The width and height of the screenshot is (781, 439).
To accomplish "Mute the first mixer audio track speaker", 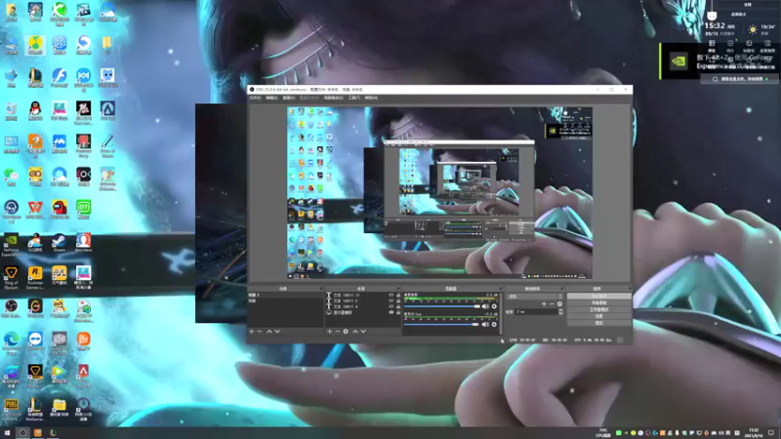I will (x=485, y=306).
